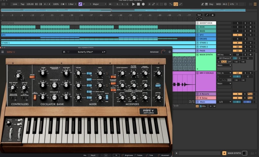Click the Main track play icon
This screenshot has width=259, height=157.
197,102
